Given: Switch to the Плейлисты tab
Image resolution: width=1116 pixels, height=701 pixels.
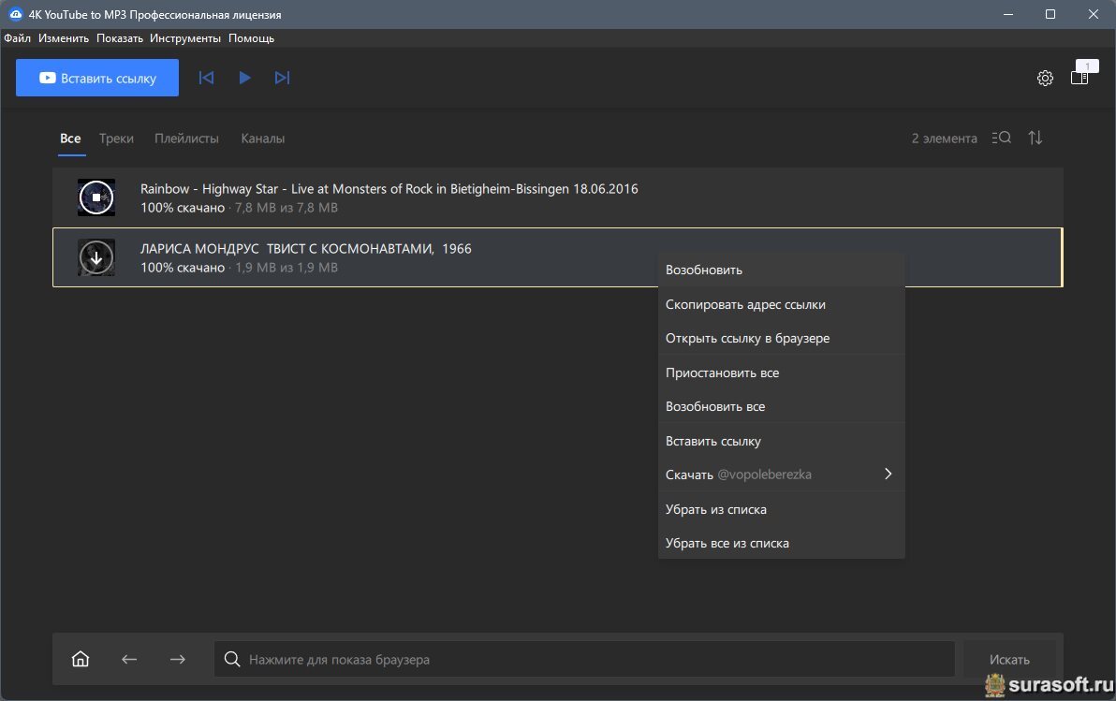Looking at the screenshot, I should (186, 139).
